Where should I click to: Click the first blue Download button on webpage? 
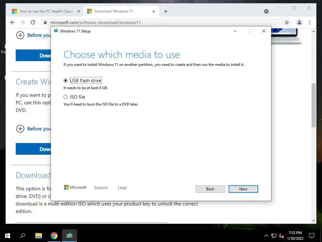click(x=33, y=55)
